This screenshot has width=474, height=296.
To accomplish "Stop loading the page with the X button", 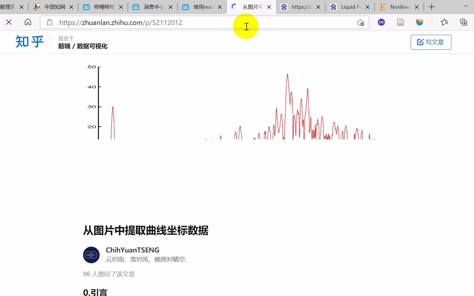I will pos(9,22).
